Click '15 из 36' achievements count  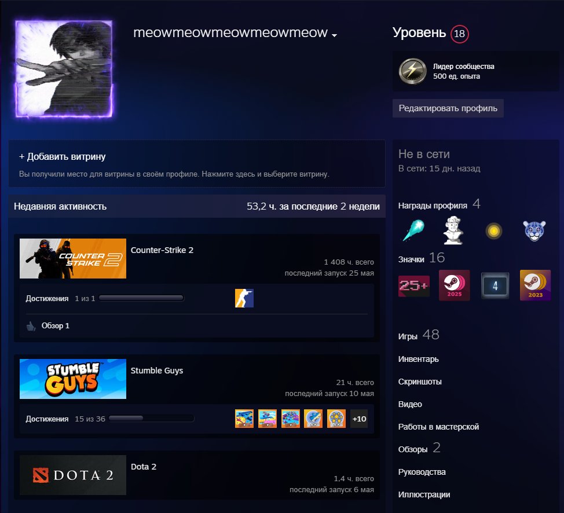pos(90,419)
